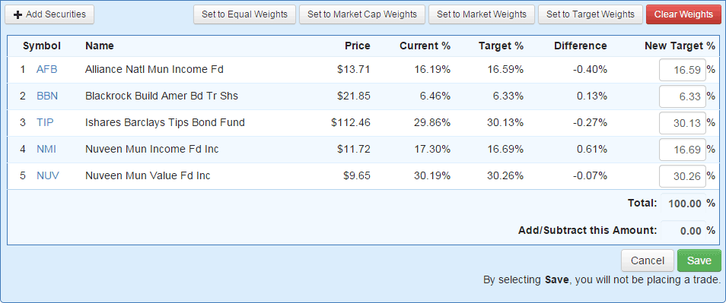Select Nuveen Mun Value Fd Inc name
The height and width of the screenshot is (303, 726).
[148, 176]
